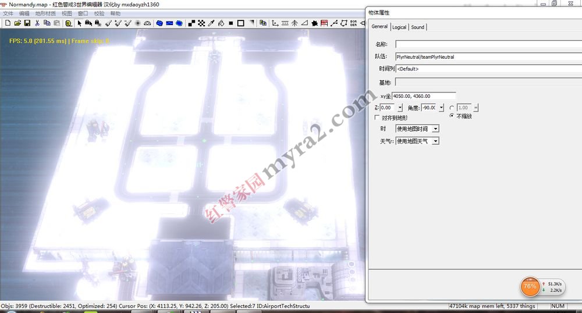Switch to the Logical tab
Viewport: 582px width, 313px height.
tap(399, 27)
